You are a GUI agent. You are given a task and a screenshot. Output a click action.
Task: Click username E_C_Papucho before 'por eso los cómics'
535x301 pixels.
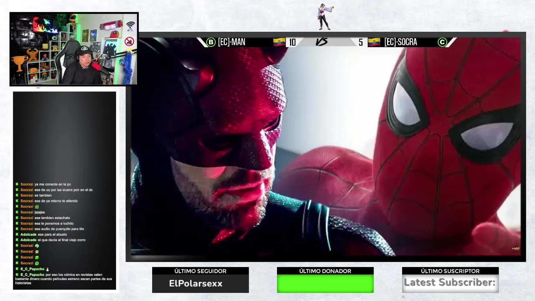point(32,275)
